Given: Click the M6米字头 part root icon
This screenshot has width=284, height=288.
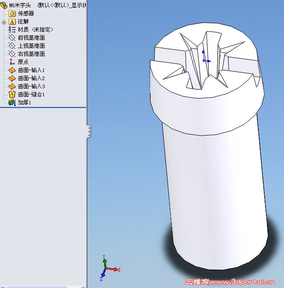Looking at the screenshot, I should click(x=4, y=5).
